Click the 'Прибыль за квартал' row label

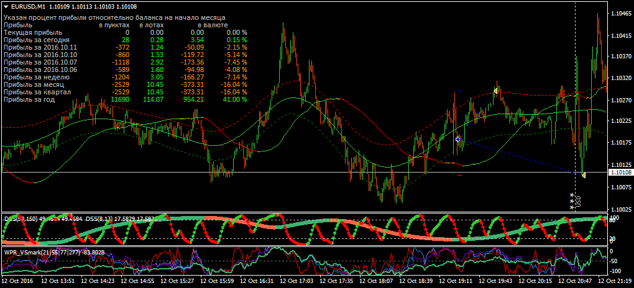37,92
